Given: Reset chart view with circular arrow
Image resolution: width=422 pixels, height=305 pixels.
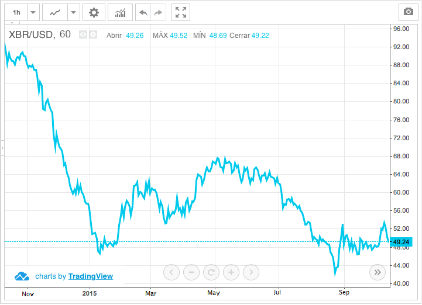Looking at the screenshot, I should (211, 272).
